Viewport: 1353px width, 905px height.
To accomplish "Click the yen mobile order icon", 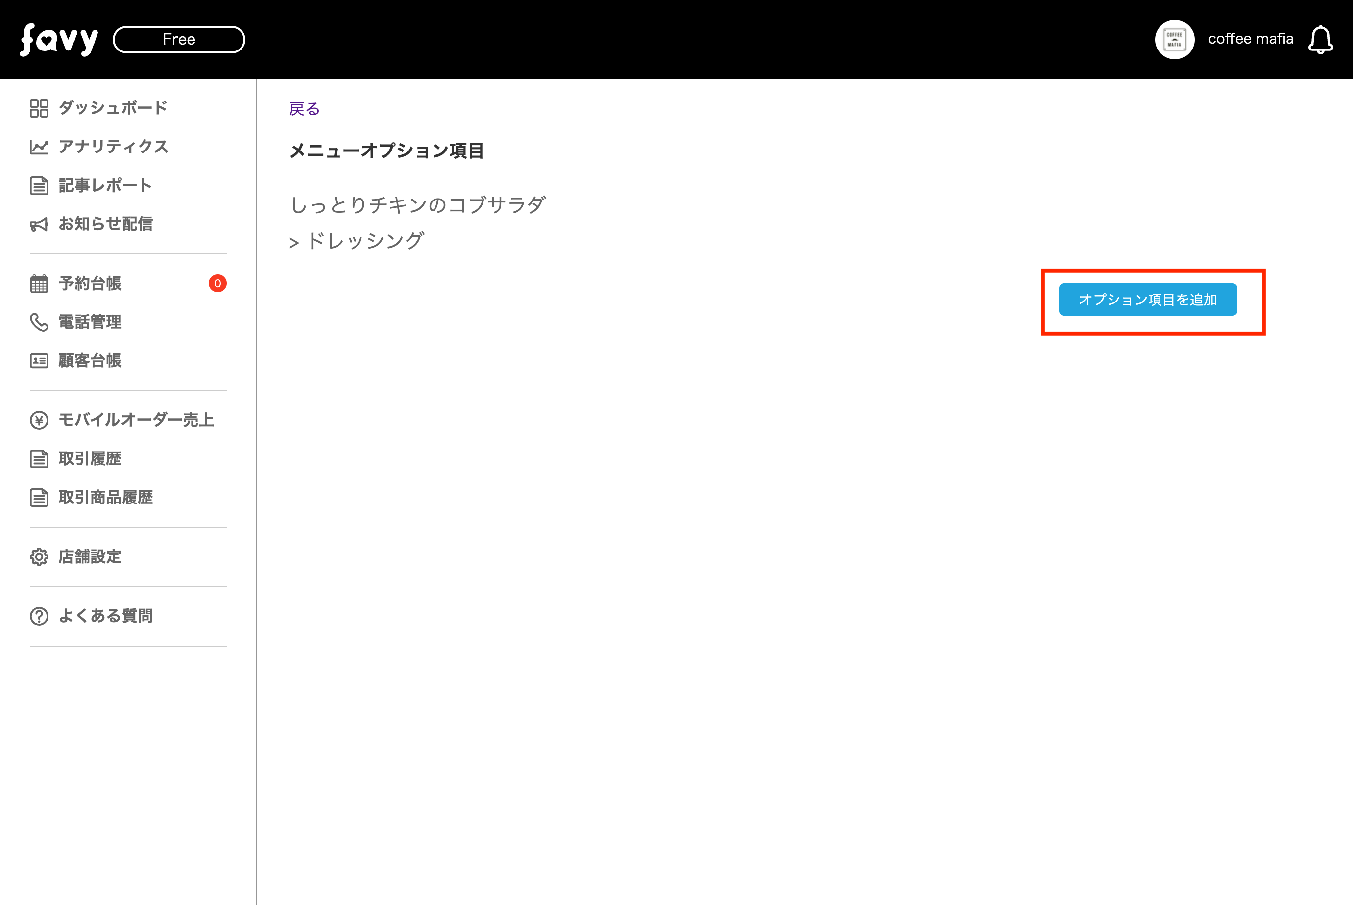I will click(x=39, y=420).
